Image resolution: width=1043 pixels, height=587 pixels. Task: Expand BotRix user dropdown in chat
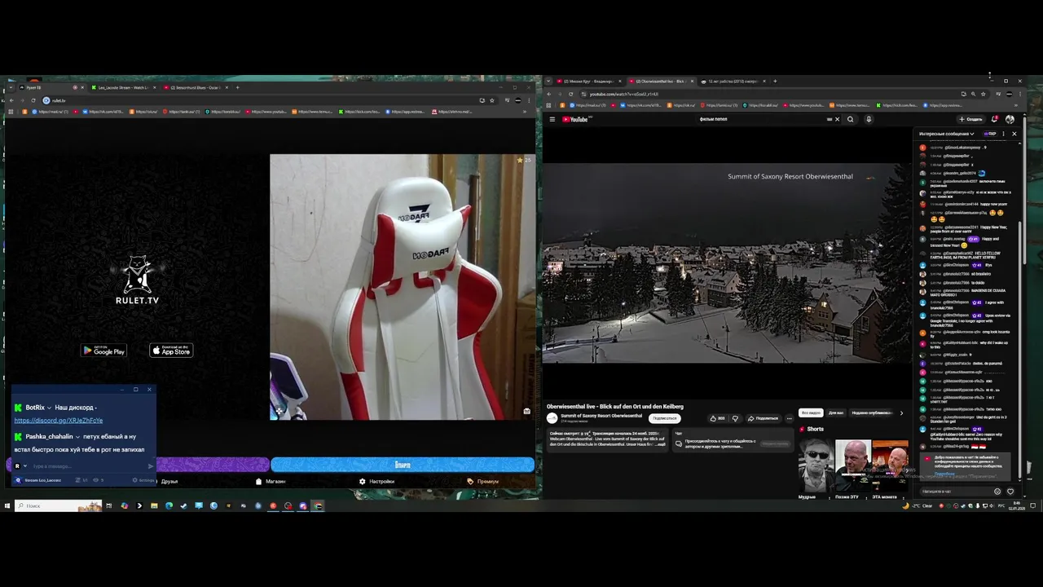tap(50, 408)
